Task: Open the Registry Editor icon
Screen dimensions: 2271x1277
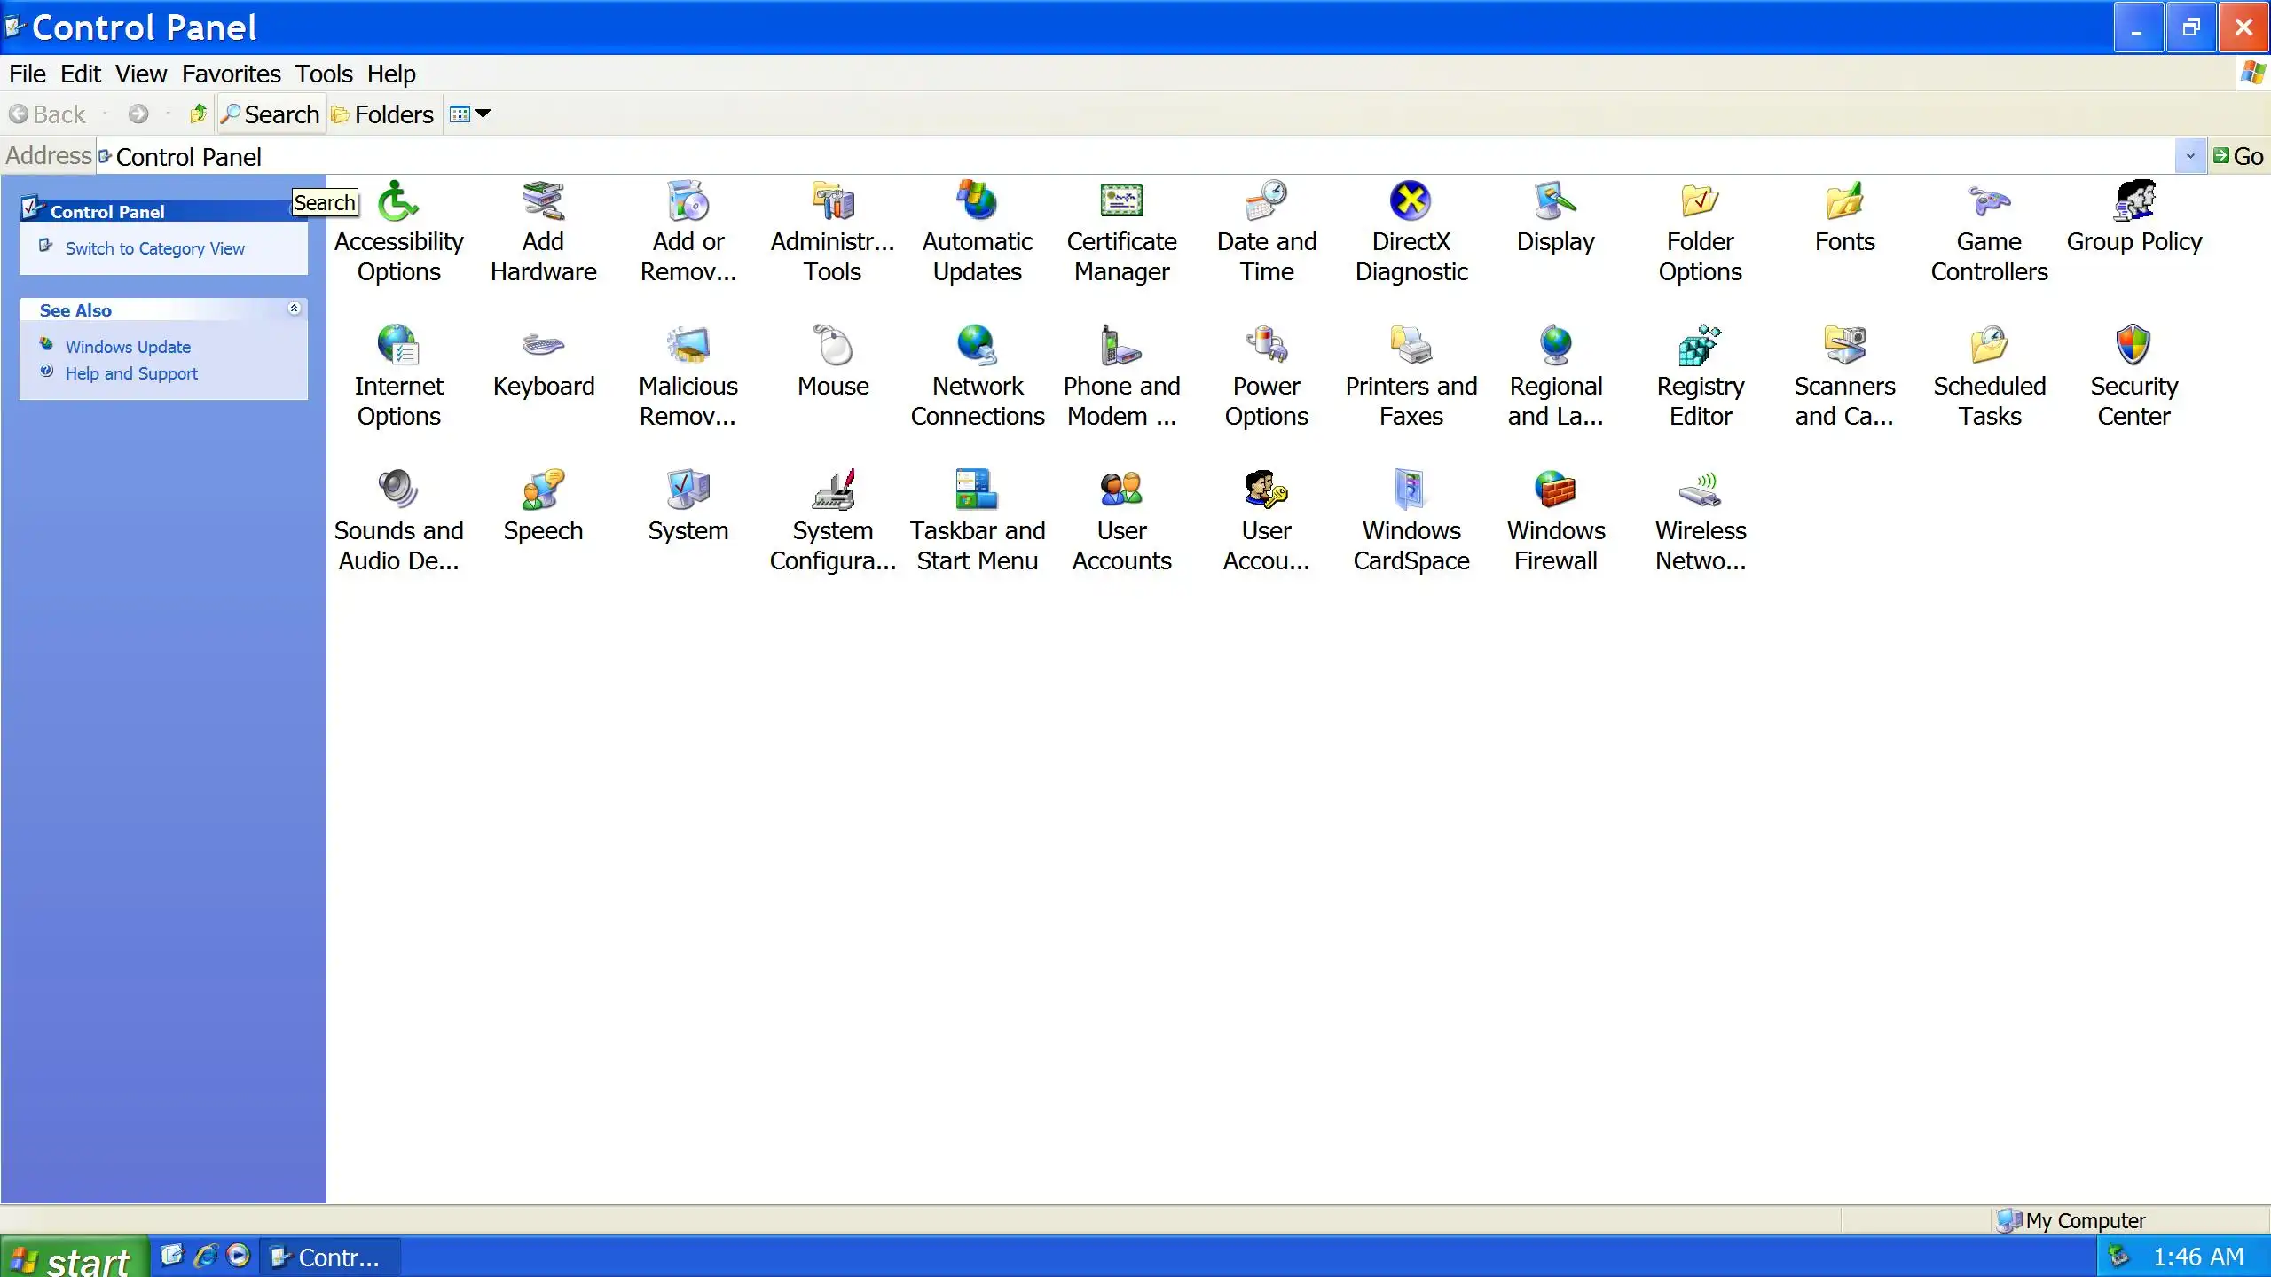Action: click(1700, 347)
